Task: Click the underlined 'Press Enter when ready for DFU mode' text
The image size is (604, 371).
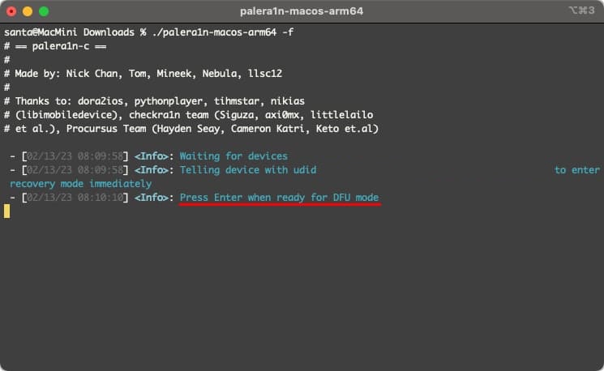Action: pyautogui.click(x=279, y=198)
